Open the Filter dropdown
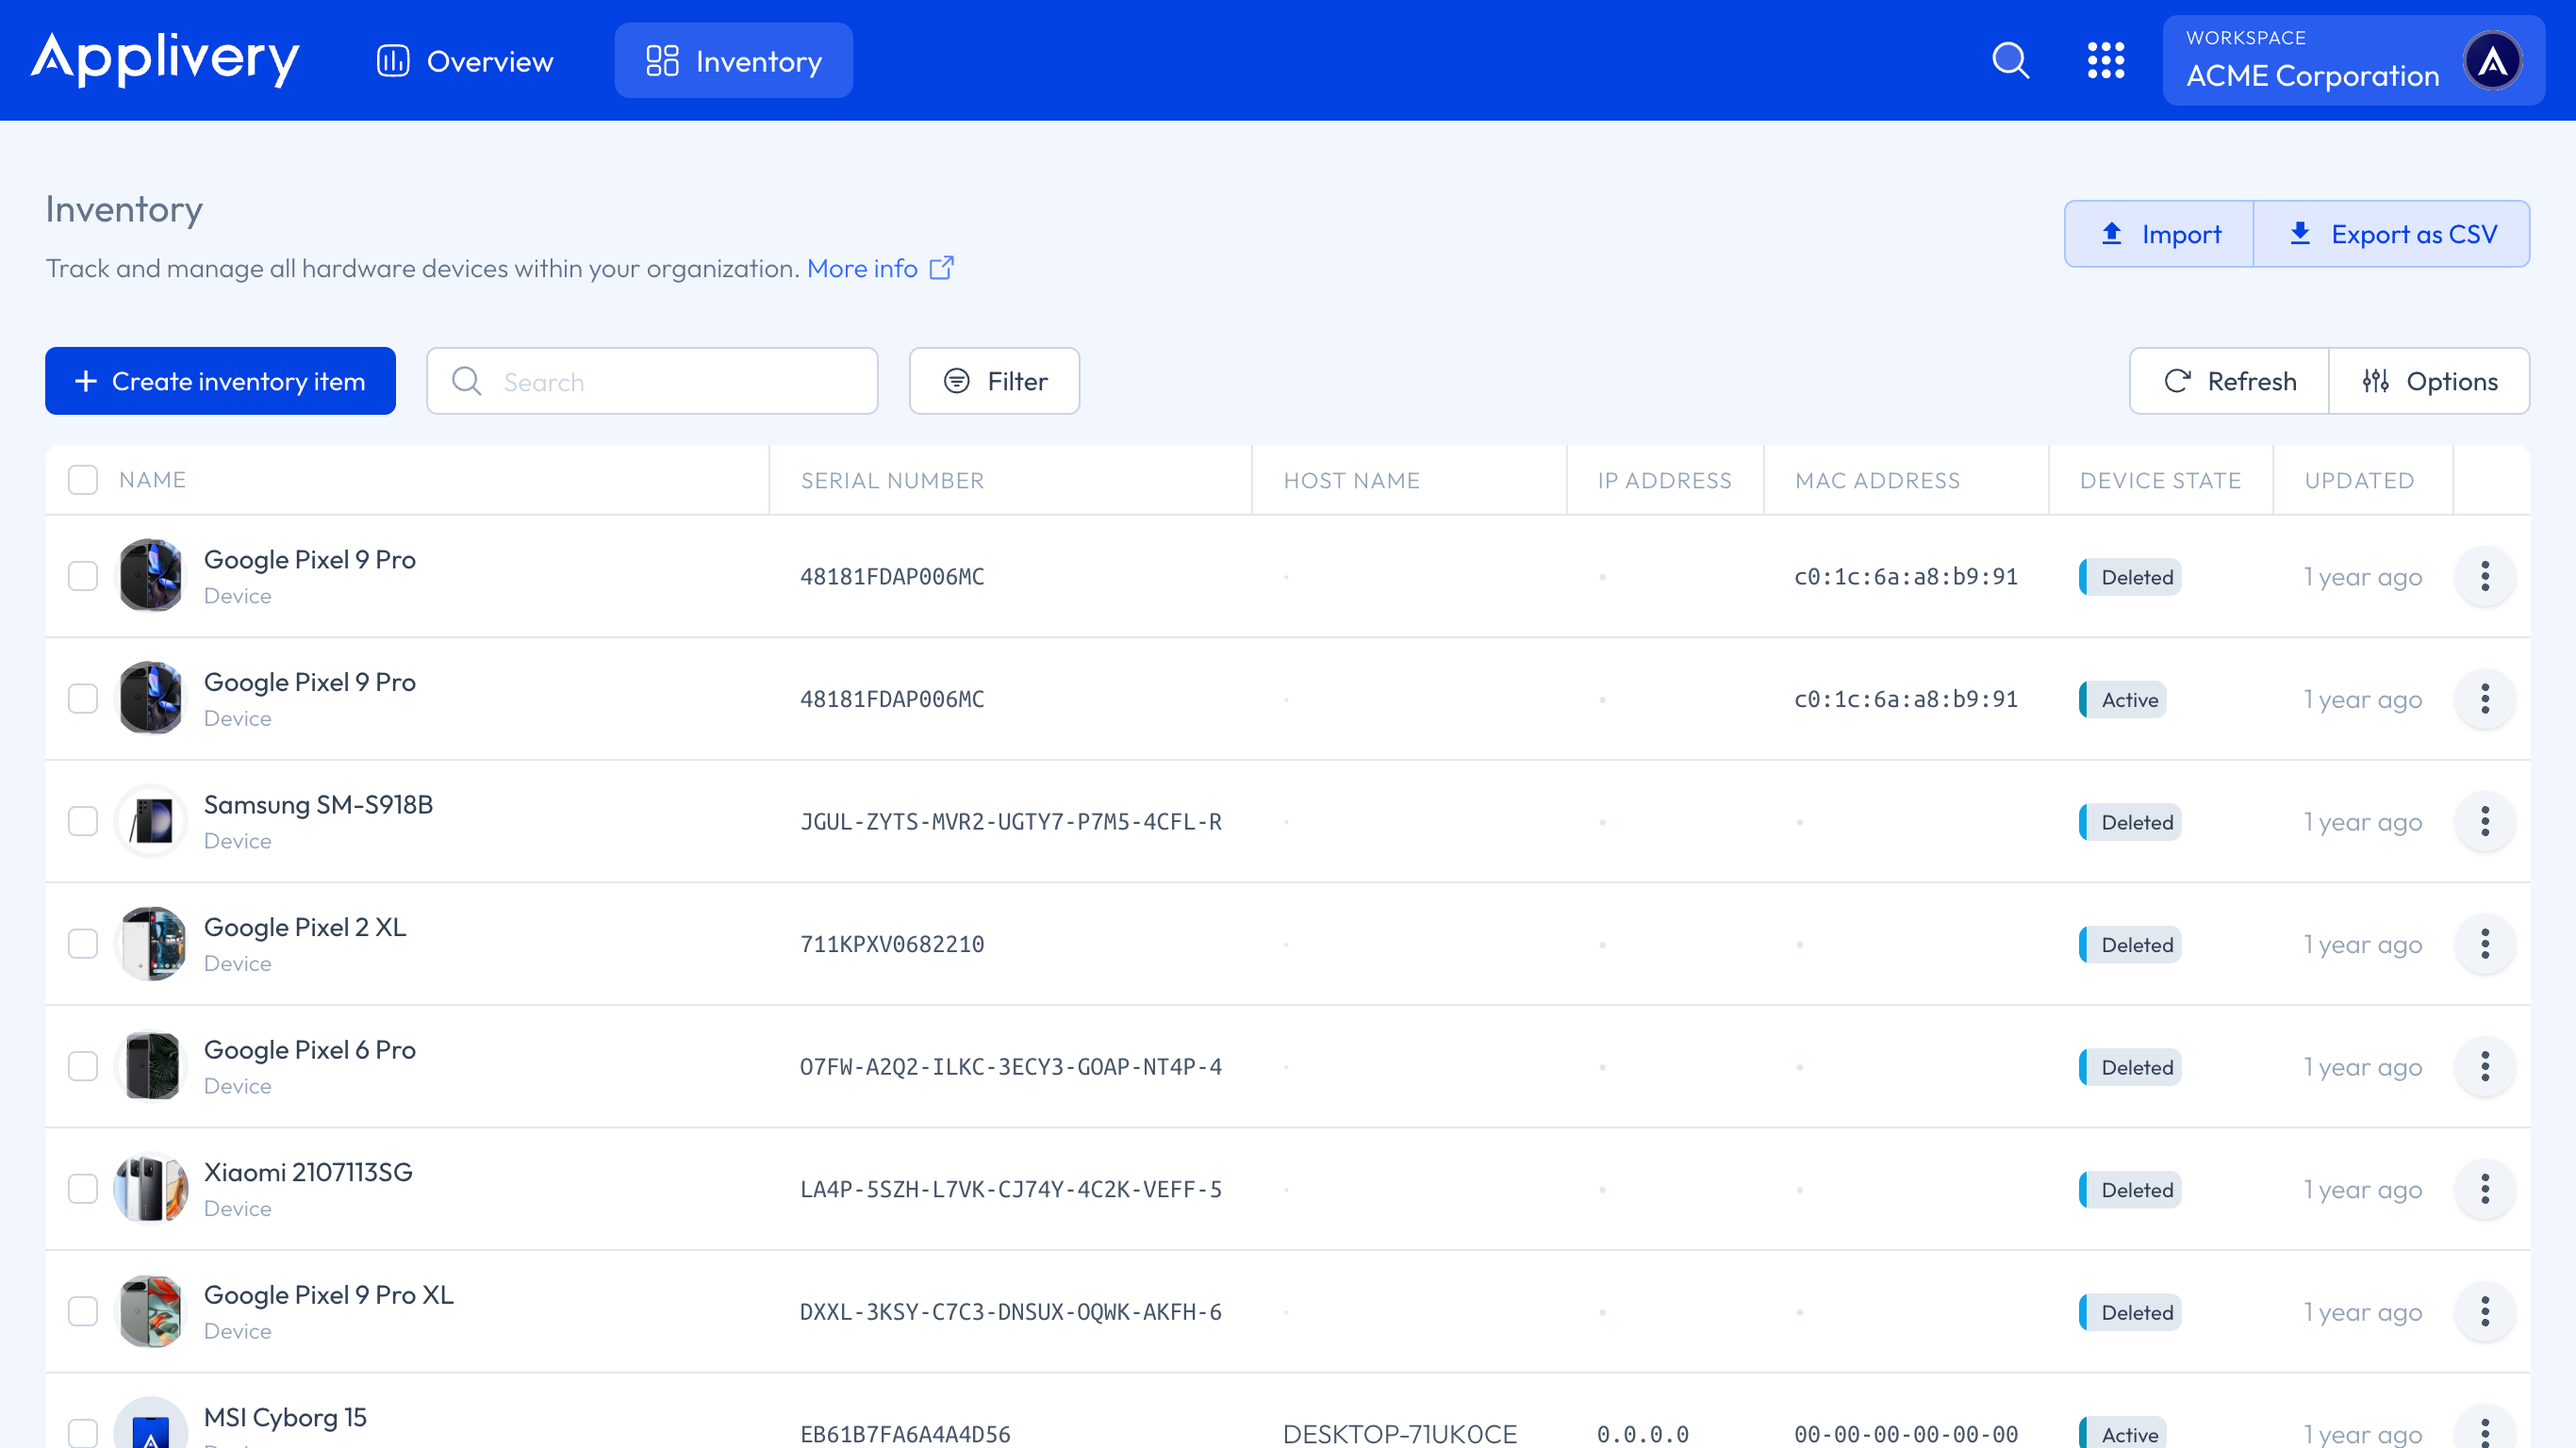The width and height of the screenshot is (2576, 1448). point(994,381)
